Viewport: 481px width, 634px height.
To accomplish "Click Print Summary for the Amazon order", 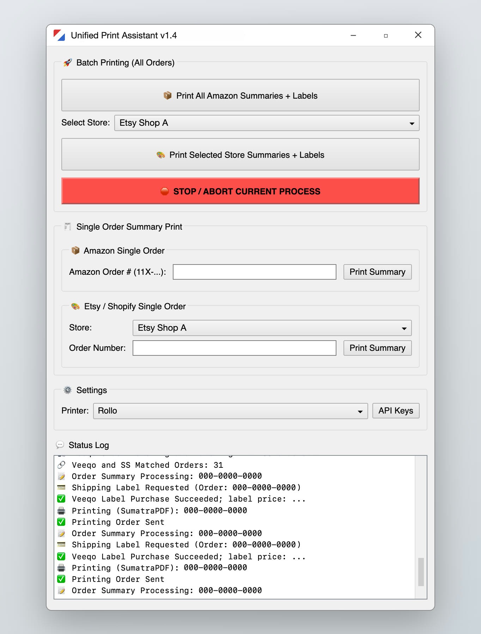I will [x=377, y=272].
